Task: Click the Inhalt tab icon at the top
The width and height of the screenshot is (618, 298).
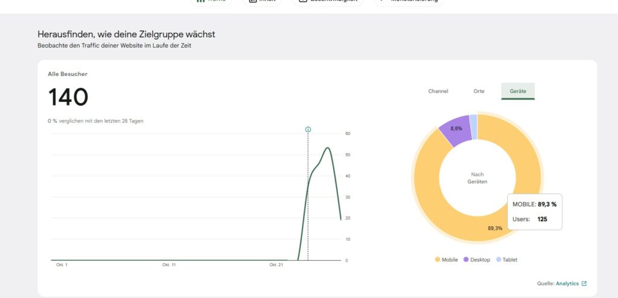Action: pos(252,1)
